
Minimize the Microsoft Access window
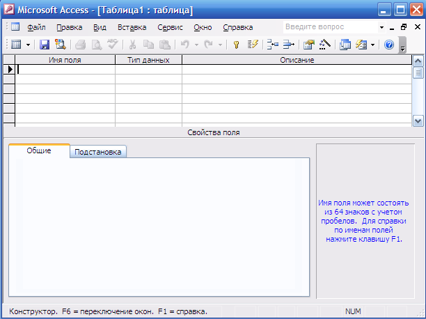(384, 10)
